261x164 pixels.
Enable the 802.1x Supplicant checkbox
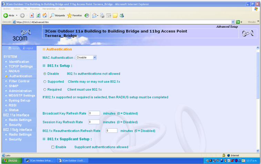coord(53,147)
